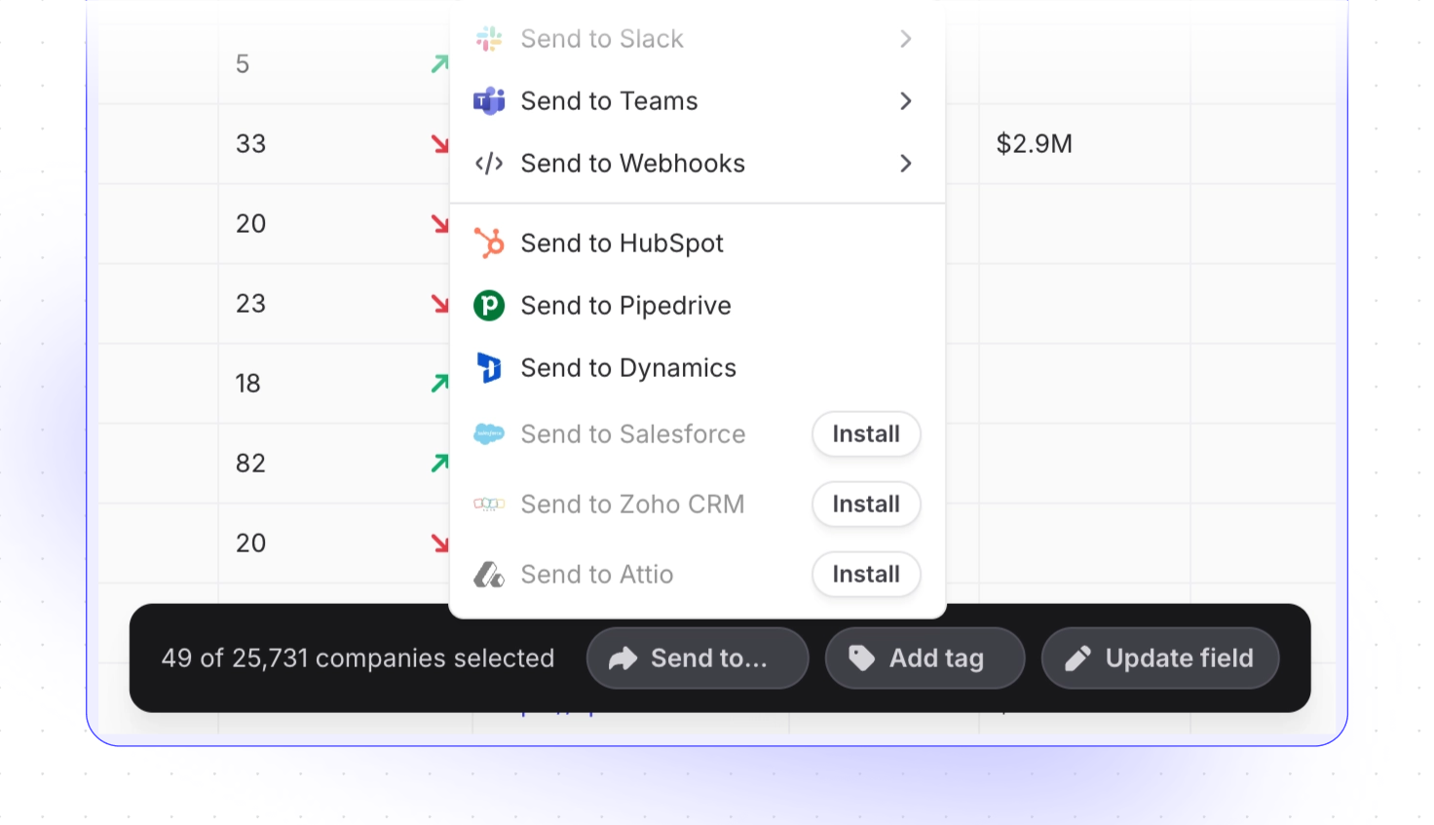Click the green up arrow beside 82
The image size is (1434, 825).
pos(440,464)
